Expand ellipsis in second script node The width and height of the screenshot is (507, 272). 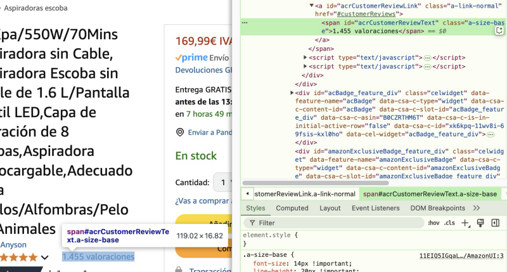point(427,67)
